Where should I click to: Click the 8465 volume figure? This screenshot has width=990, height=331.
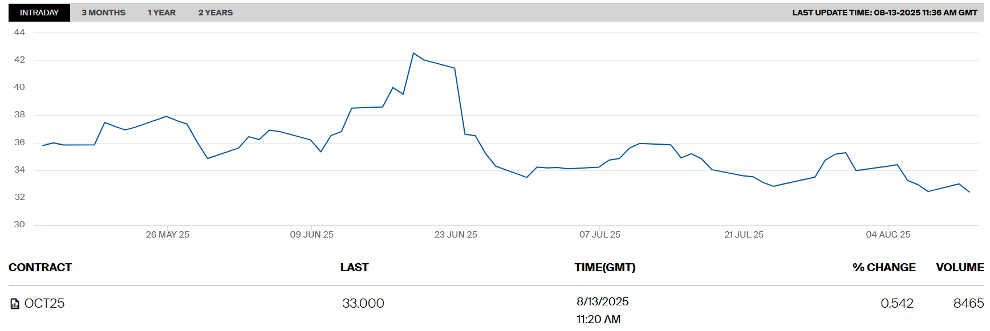968,303
